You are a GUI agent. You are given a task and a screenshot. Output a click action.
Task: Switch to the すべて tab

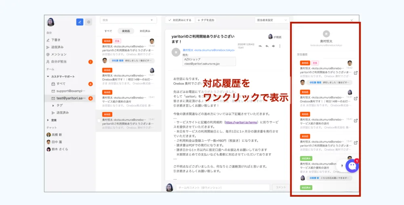(108, 31)
